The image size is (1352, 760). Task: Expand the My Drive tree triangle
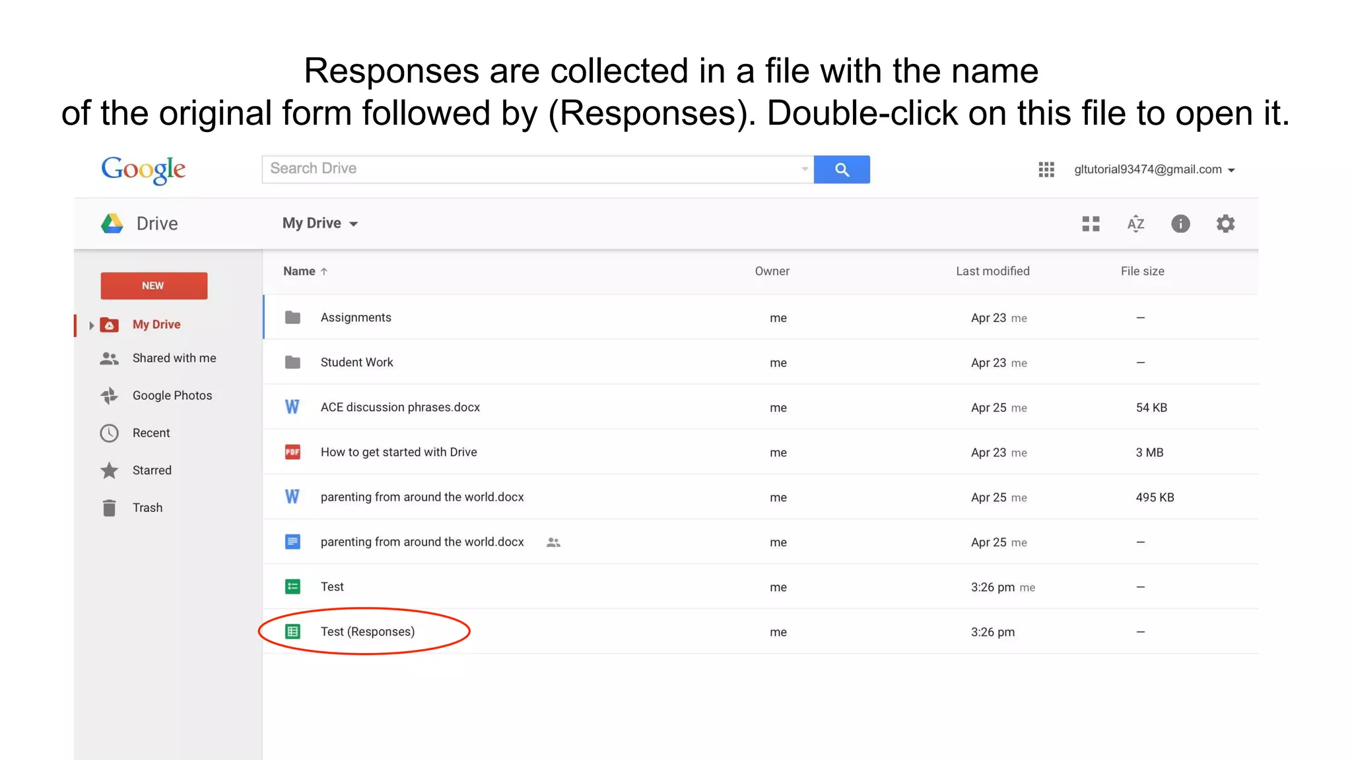[x=91, y=325]
